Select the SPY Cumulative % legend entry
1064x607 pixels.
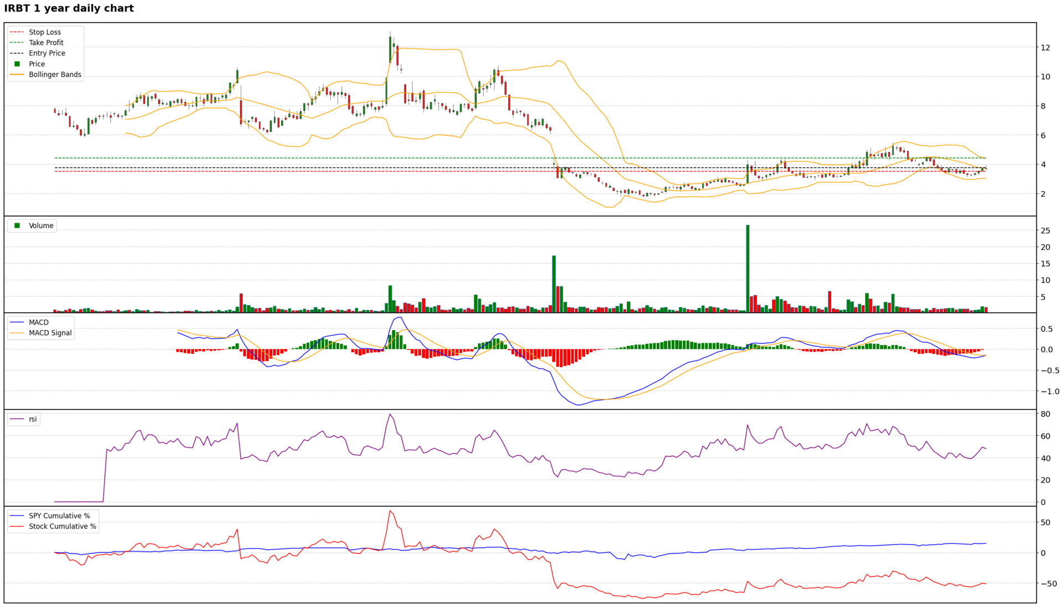pyautogui.click(x=59, y=516)
